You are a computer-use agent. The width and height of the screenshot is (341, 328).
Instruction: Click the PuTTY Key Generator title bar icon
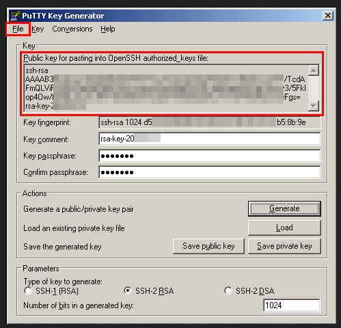coord(16,16)
